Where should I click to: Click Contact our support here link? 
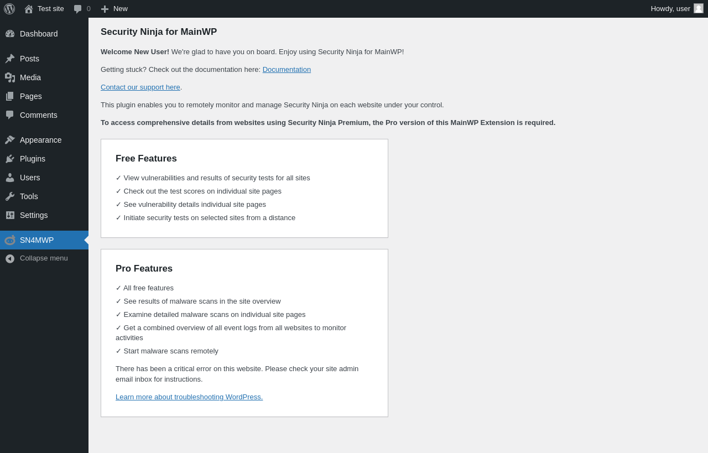[x=140, y=87]
